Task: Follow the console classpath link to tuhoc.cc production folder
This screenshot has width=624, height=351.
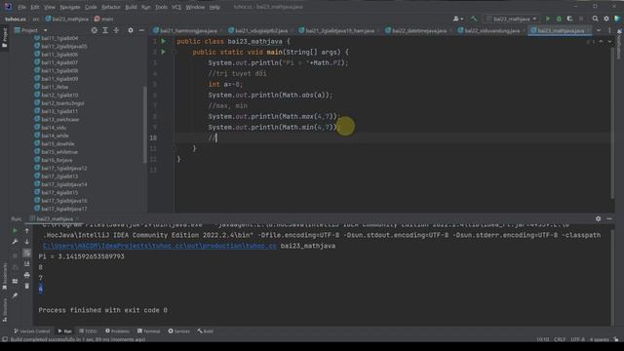Action: tap(159, 246)
